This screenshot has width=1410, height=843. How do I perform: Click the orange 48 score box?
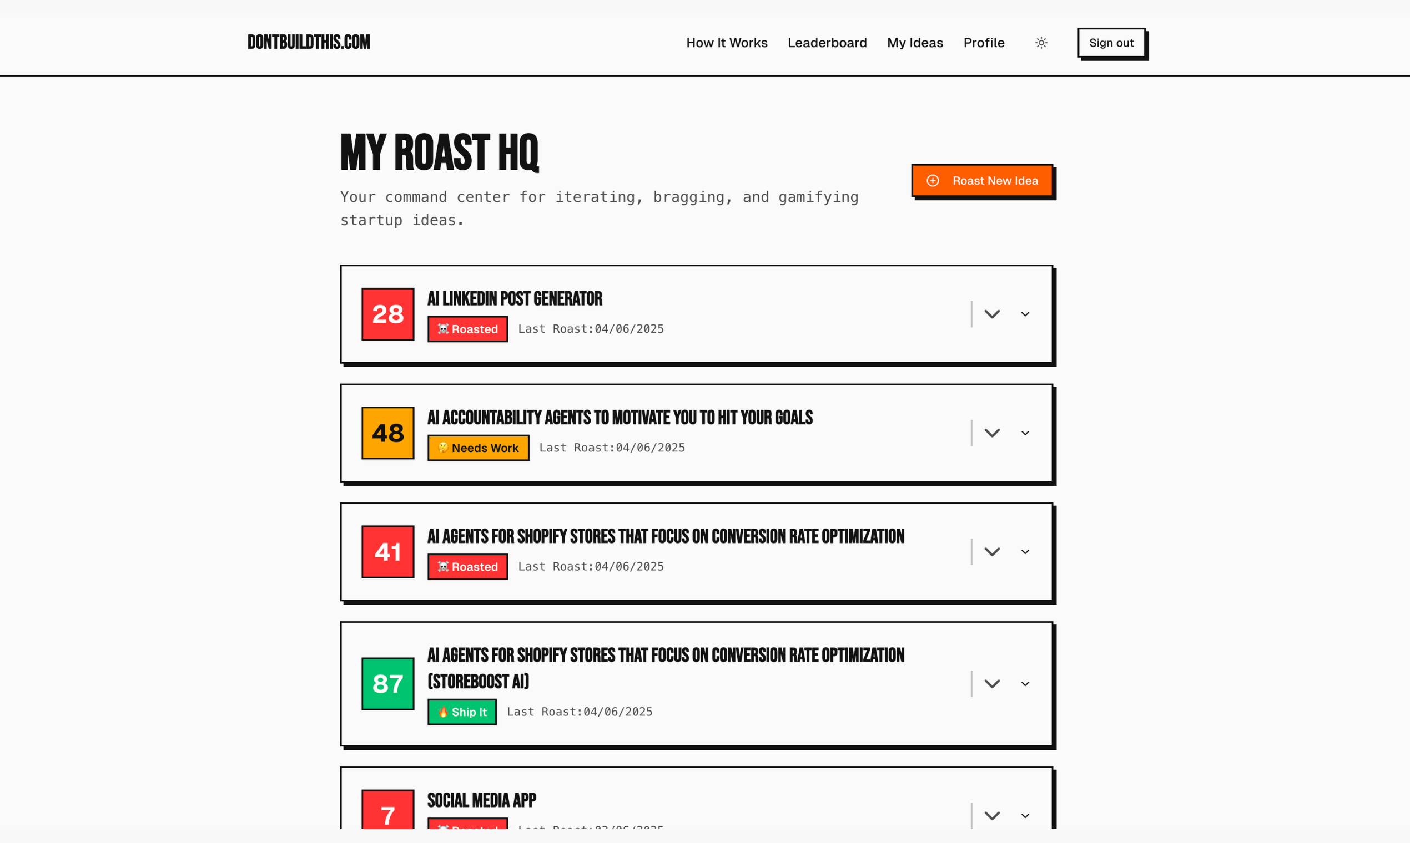387,433
